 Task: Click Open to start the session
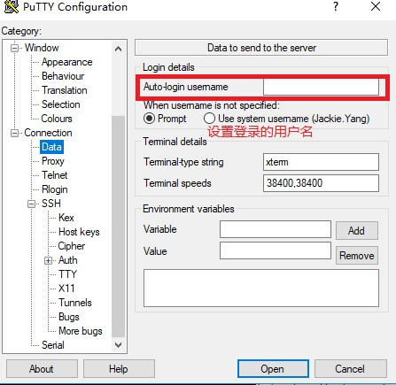click(x=273, y=369)
